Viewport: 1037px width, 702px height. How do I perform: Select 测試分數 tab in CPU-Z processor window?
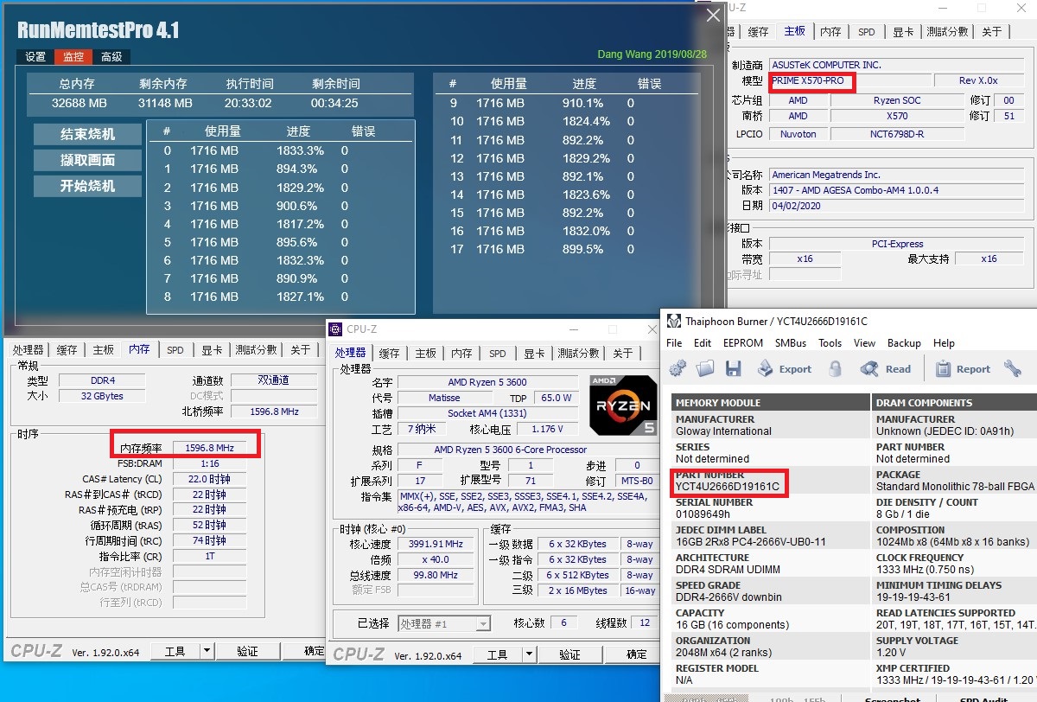click(x=578, y=354)
